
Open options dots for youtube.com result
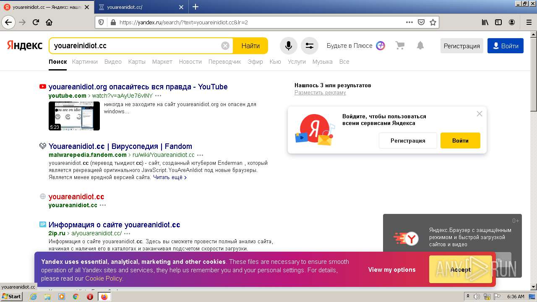click(158, 96)
